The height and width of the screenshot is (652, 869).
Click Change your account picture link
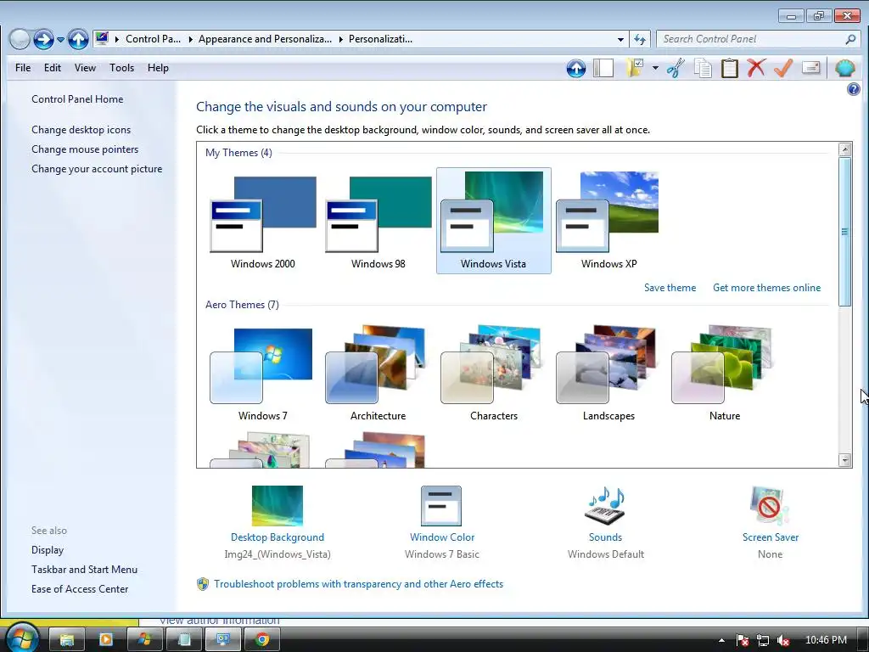[x=97, y=169]
